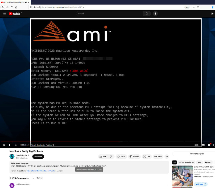The width and height of the screenshot is (215, 188).
Task: Open the browser home page
Action: pyautogui.click(x=16, y=7)
